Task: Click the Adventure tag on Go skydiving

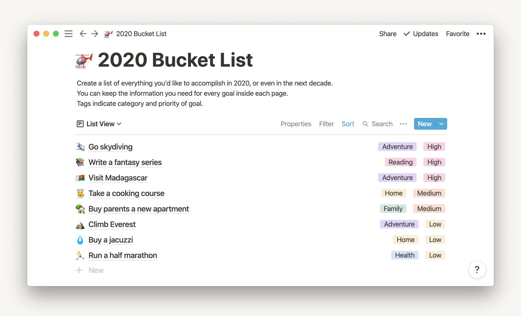Action: pyautogui.click(x=397, y=147)
